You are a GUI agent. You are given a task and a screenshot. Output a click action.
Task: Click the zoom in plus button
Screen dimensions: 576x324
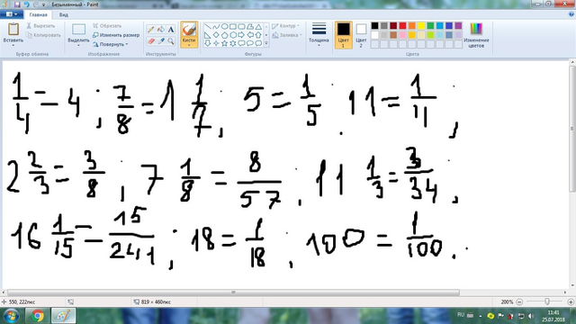pyautogui.click(x=571, y=301)
